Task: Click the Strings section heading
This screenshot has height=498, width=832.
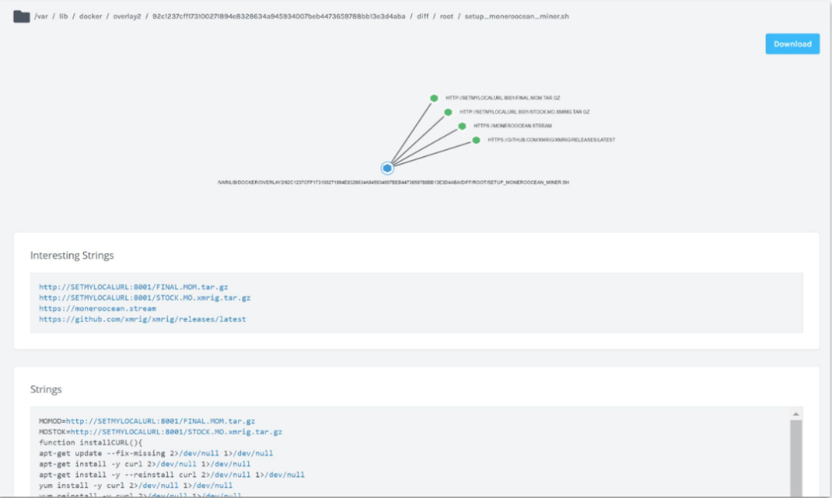Action: tap(46, 389)
